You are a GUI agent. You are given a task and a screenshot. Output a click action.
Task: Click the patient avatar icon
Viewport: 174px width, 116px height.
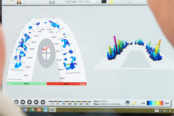pyautogui.click(x=19, y=2)
